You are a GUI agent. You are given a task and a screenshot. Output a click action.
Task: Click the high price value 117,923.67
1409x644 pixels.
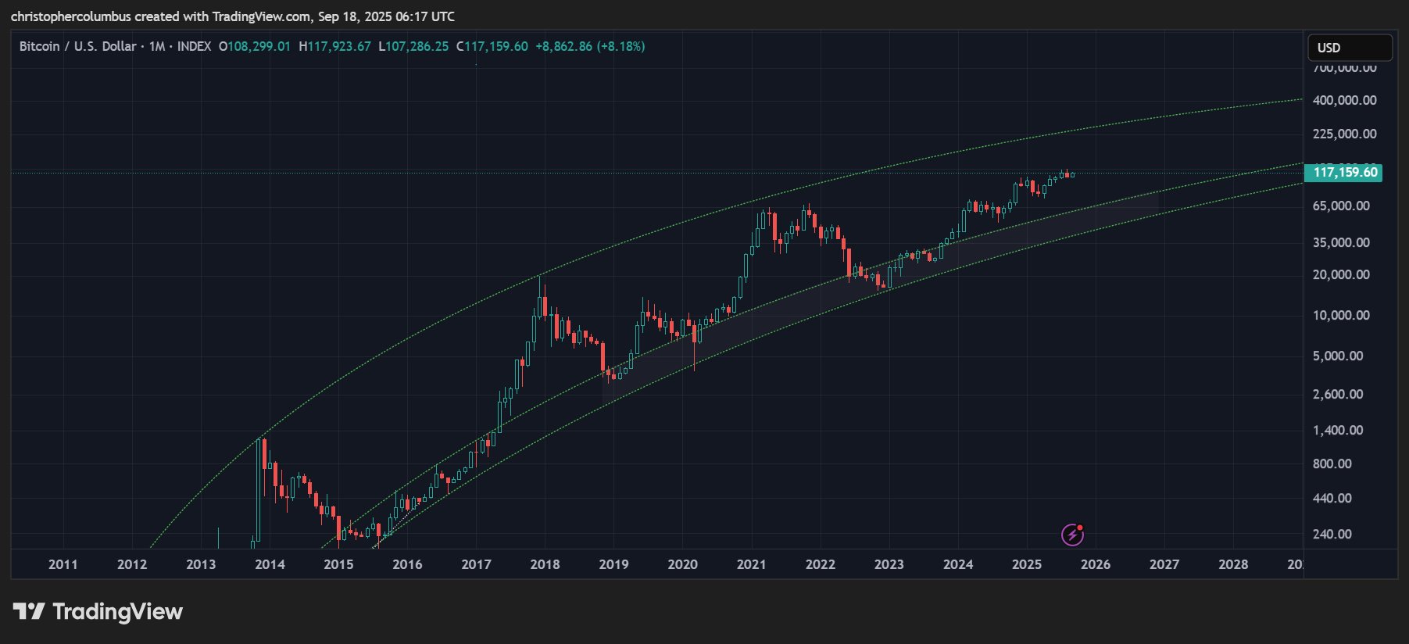click(x=339, y=47)
